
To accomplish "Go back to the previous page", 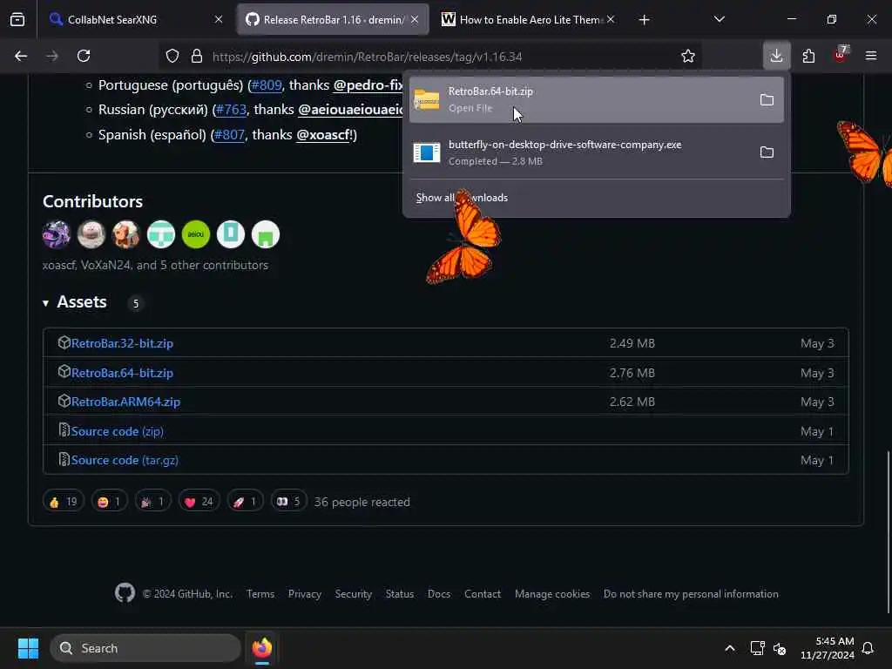I will (x=21, y=56).
